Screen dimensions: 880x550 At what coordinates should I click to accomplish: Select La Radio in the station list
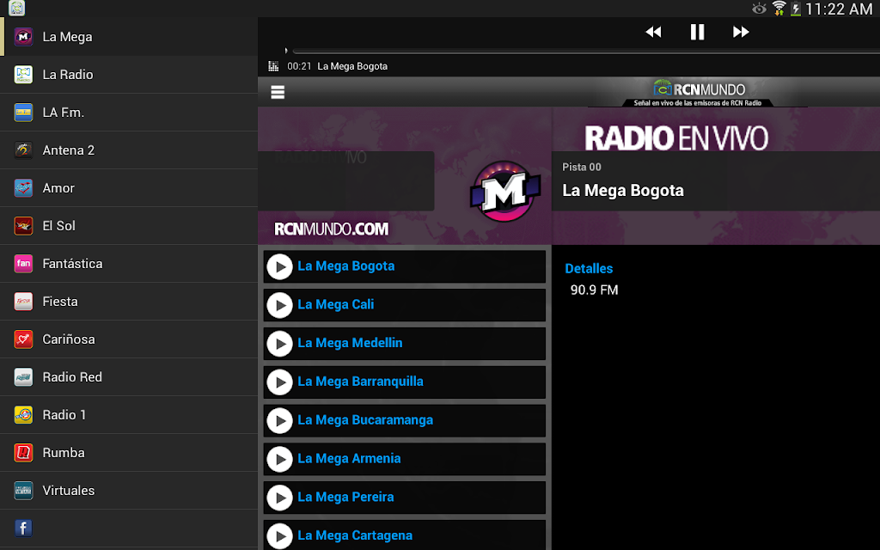[129, 75]
